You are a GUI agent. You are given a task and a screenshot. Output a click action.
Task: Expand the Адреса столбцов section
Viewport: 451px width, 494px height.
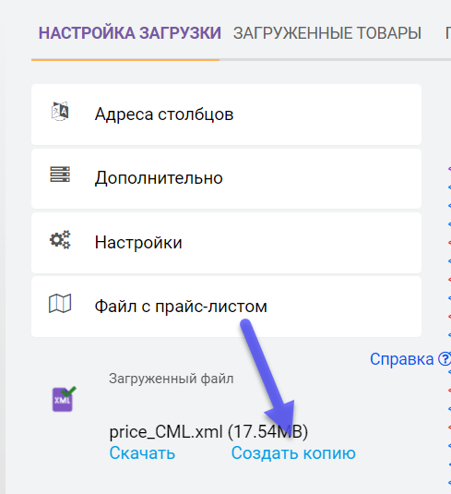click(226, 114)
